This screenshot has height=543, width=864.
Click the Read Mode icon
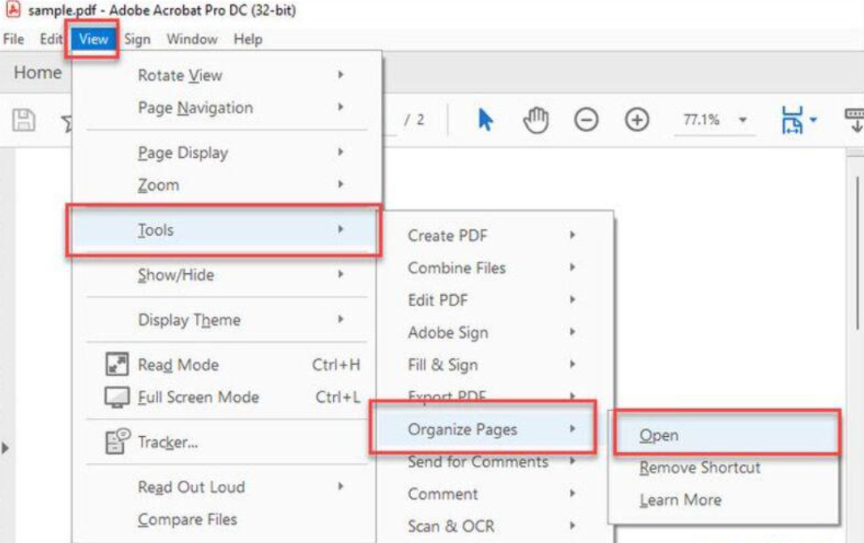(117, 365)
